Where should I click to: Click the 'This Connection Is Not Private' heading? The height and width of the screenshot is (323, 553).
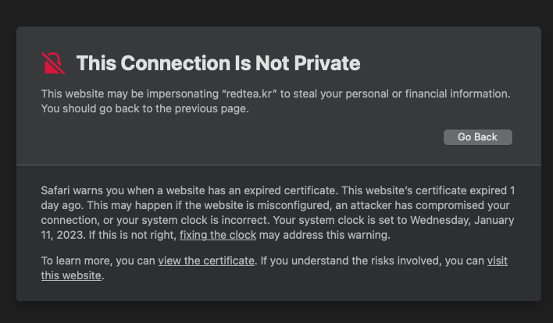tap(218, 63)
